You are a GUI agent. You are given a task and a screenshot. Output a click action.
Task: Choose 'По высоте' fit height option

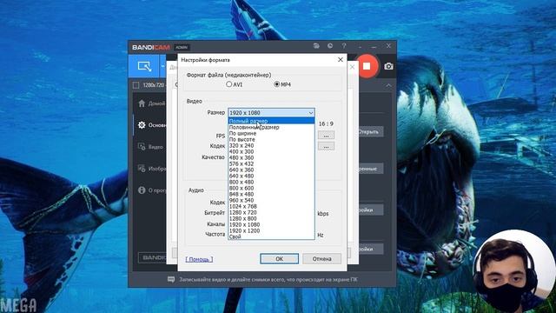click(x=271, y=139)
